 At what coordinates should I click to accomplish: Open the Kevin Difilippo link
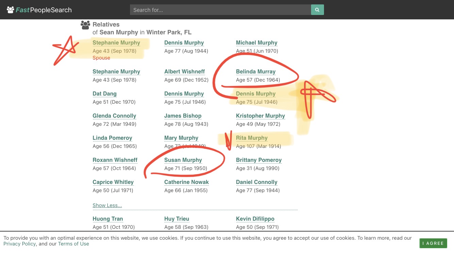tap(255, 219)
